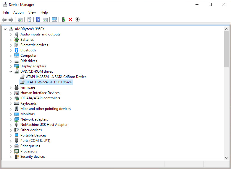The image size is (231, 169).
Task: Toggle Show/Hide Console Tree toolbar icon
Action: (x=20, y=19)
